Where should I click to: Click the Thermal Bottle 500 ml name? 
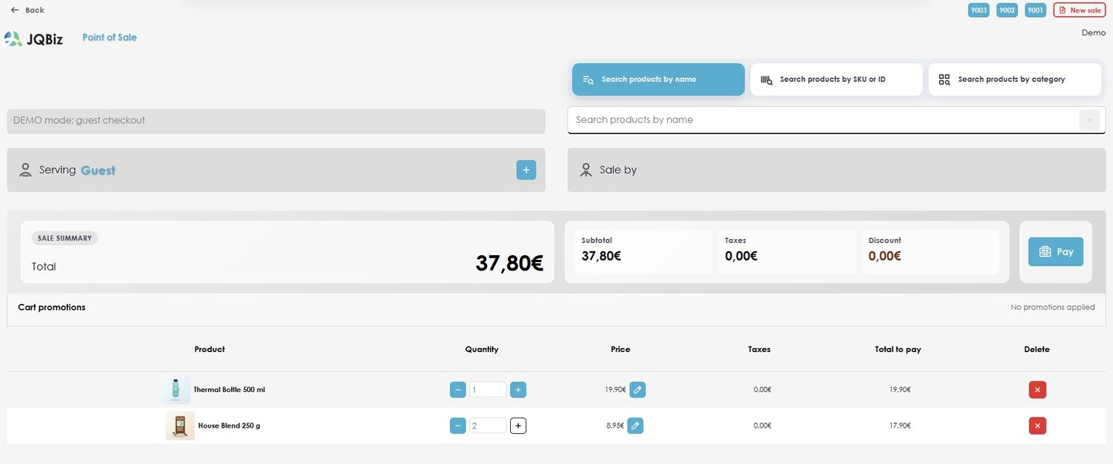pyautogui.click(x=229, y=390)
